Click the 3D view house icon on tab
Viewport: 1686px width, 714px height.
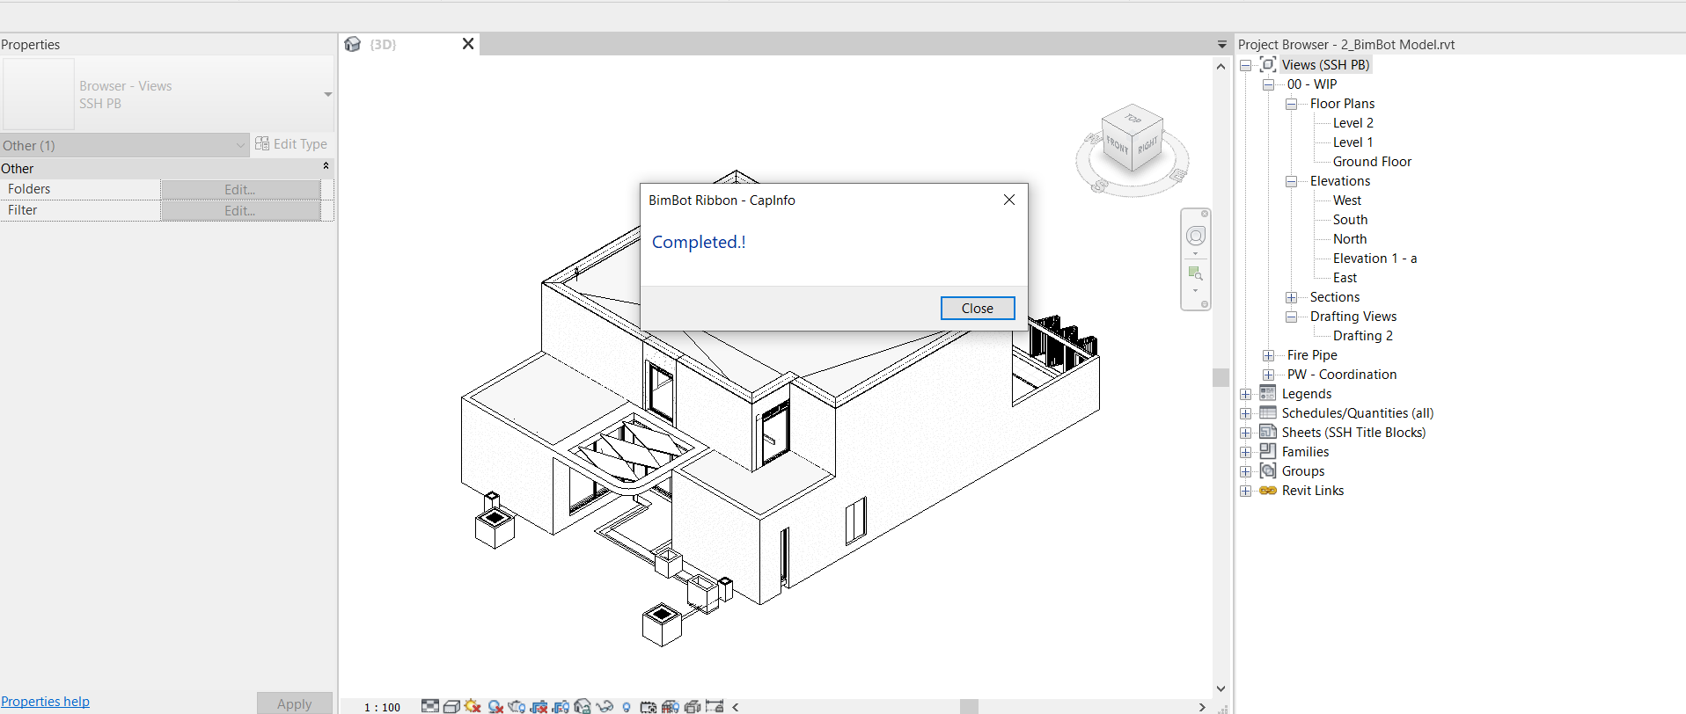tap(353, 44)
